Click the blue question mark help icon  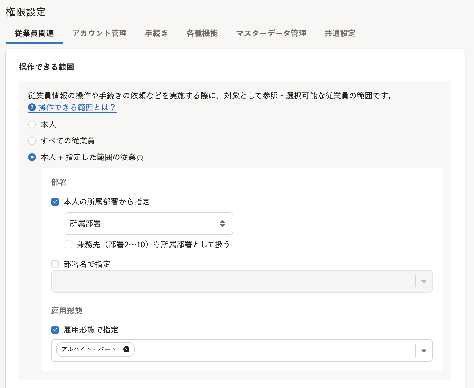[x=32, y=107]
